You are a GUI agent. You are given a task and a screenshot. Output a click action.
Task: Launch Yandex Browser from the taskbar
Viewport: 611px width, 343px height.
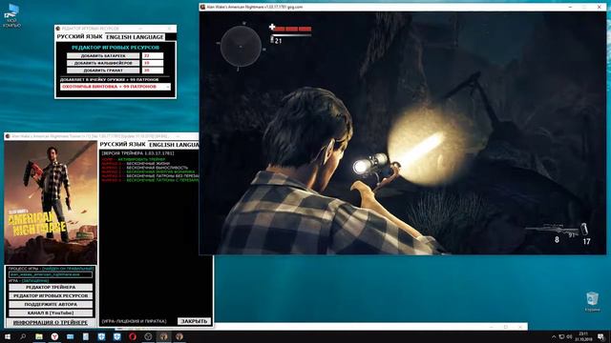coord(54,336)
